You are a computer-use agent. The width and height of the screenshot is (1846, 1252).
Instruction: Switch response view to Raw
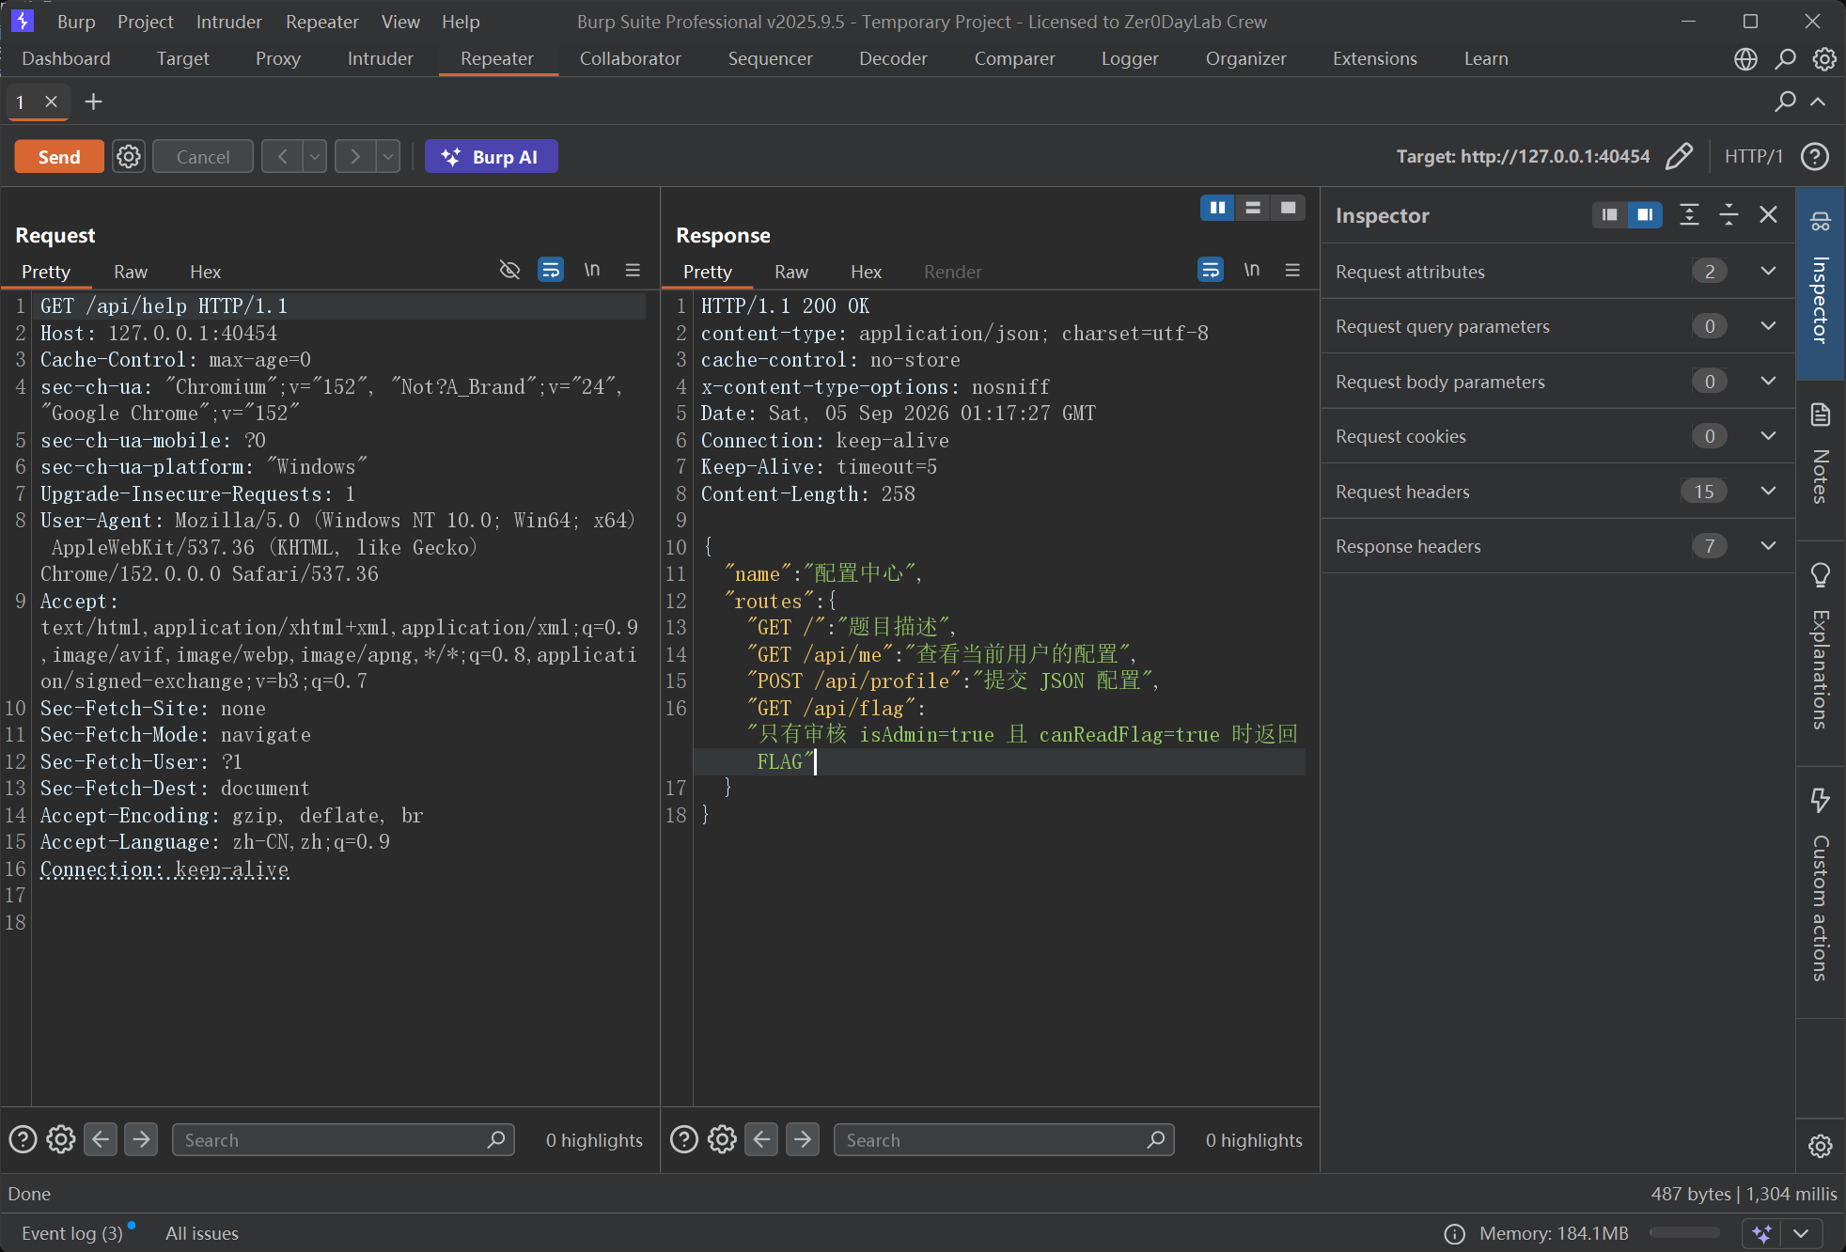(x=791, y=272)
